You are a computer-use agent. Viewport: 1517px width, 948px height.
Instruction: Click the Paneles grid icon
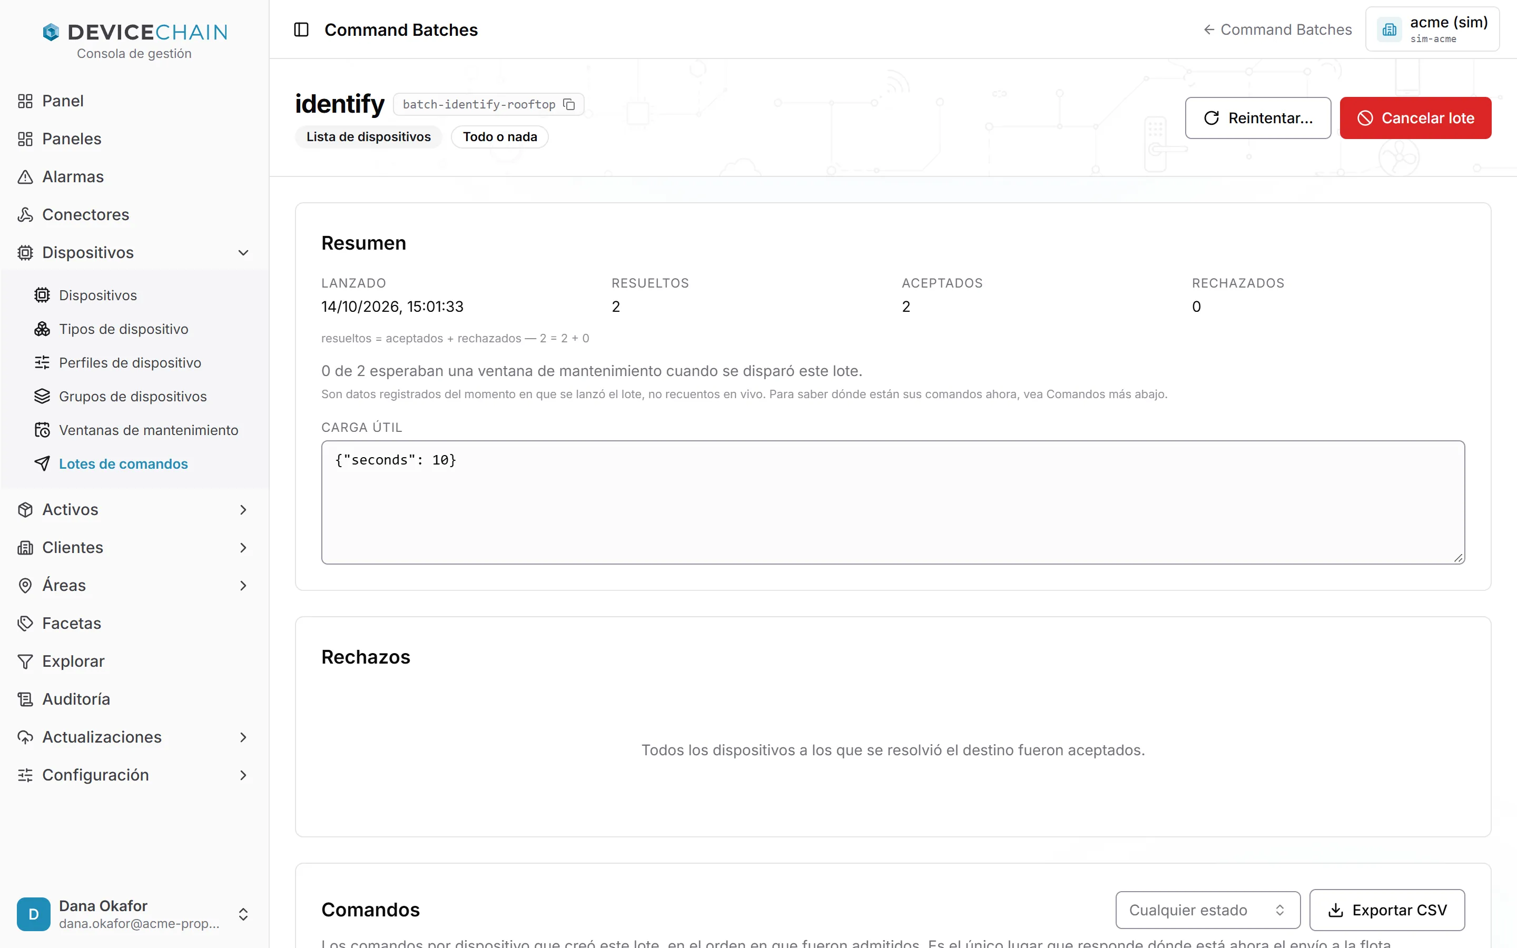[x=25, y=139]
